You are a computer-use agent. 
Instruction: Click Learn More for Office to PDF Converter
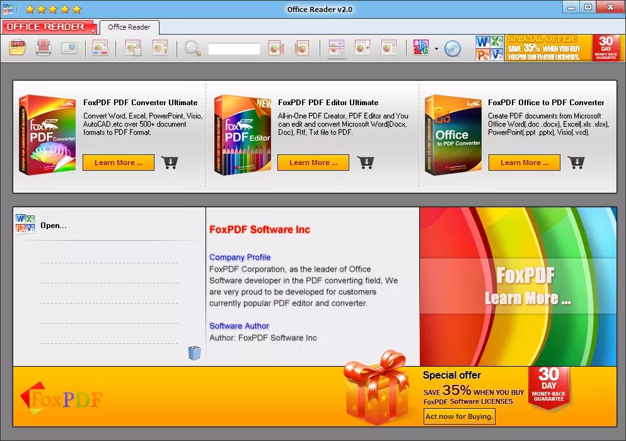click(525, 163)
